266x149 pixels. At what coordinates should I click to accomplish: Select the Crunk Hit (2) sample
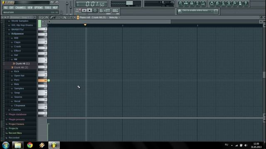(21, 67)
